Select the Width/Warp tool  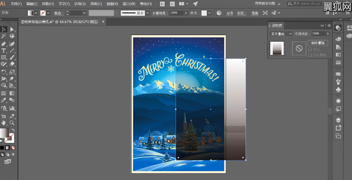pos(4,79)
